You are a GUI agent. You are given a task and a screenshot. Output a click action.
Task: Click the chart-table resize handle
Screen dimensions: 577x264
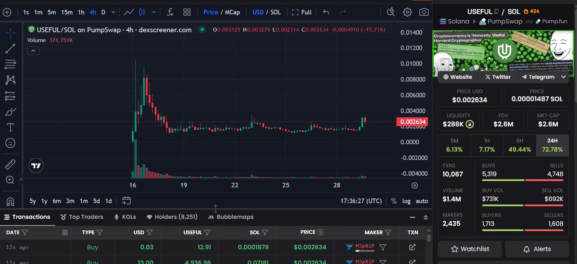tap(216, 209)
